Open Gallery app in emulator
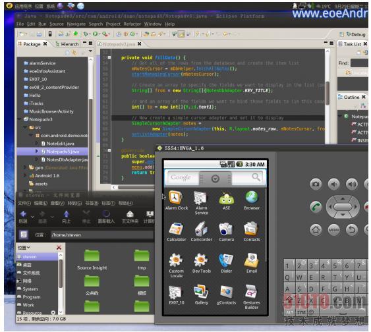The height and width of the screenshot is (332, 371). [x=202, y=295]
